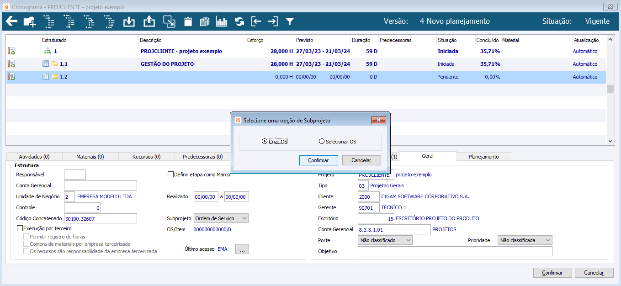Click the row action icon beside item 1
The height and width of the screenshot is (286, 621).
click(11, 51)
